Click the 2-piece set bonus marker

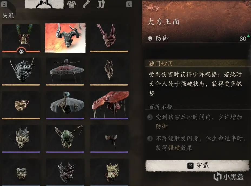pyautogui.click(x=150, y=117)
